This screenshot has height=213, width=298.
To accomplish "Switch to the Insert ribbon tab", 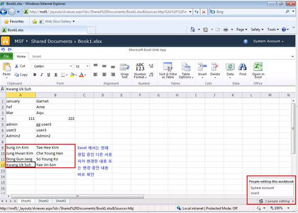I will click(37, 56).
